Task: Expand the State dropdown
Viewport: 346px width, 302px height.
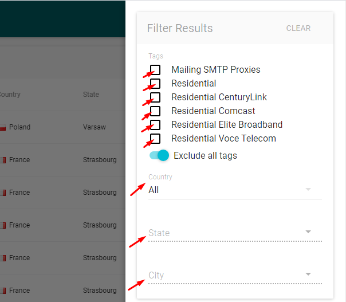Action: pos(235,233)
